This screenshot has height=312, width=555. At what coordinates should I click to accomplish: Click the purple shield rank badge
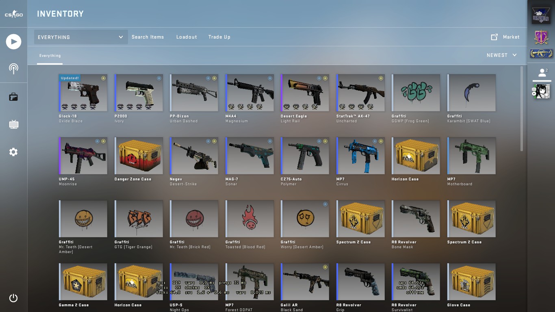click(x=541, y=37)
